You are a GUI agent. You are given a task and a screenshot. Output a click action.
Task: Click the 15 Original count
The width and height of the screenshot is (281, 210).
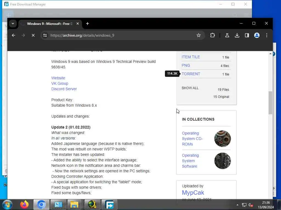coord(221,97)
